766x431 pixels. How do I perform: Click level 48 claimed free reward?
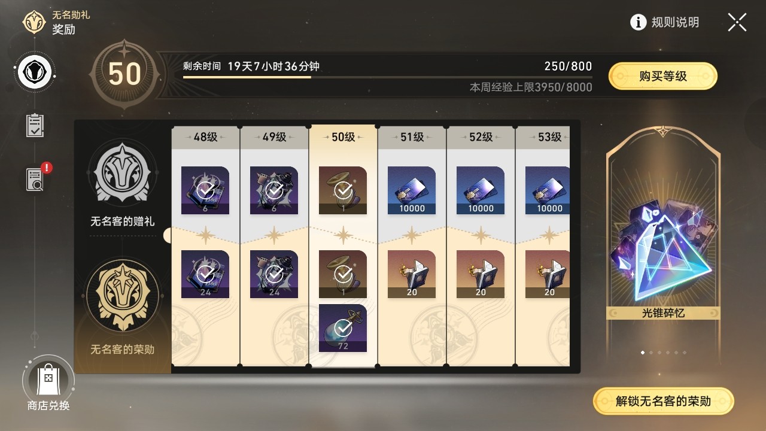point(205,190)
